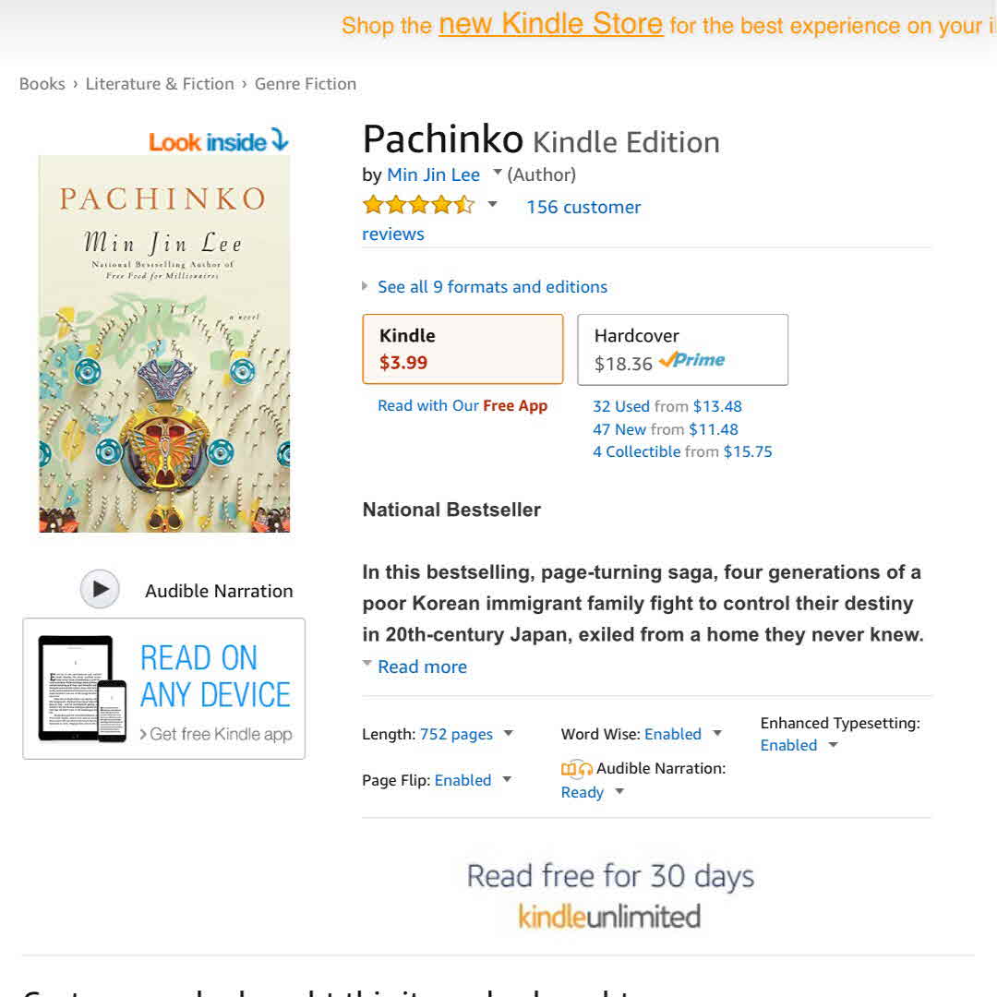The width and height of the screenshot is (997, 997).
Task: Click the Look inside arrow icon
Action: (x=280, y=140)
